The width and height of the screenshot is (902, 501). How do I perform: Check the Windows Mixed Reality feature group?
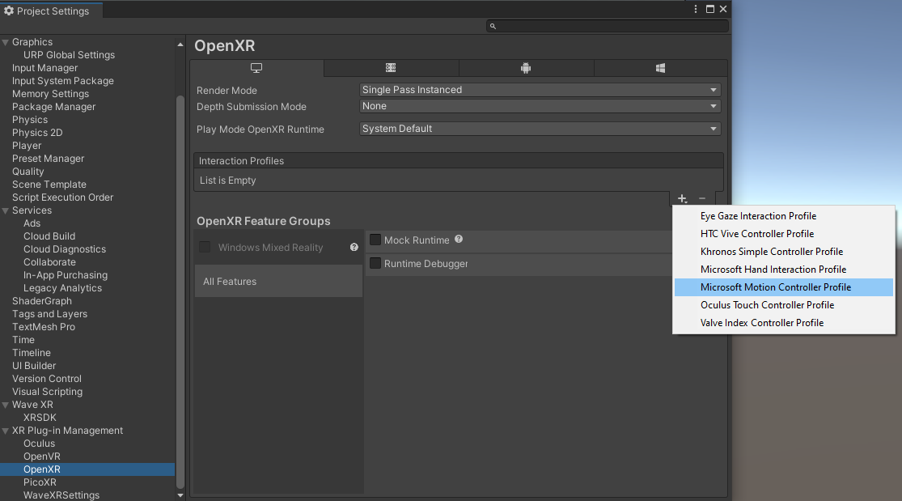pyautogui.click(x=205, y=248)
